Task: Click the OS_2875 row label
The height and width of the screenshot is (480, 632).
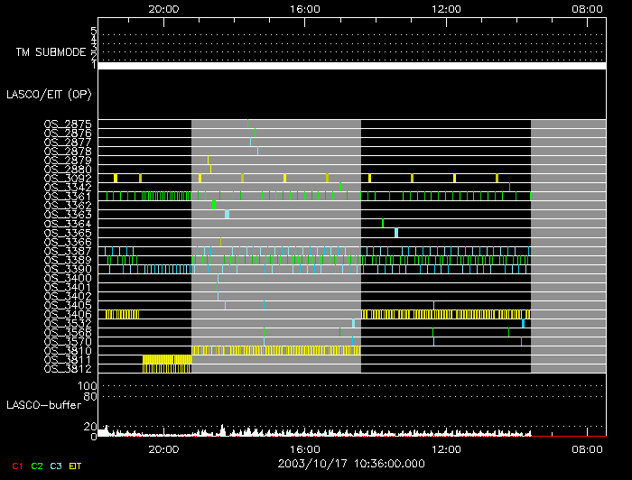Action: click(68, 124)
